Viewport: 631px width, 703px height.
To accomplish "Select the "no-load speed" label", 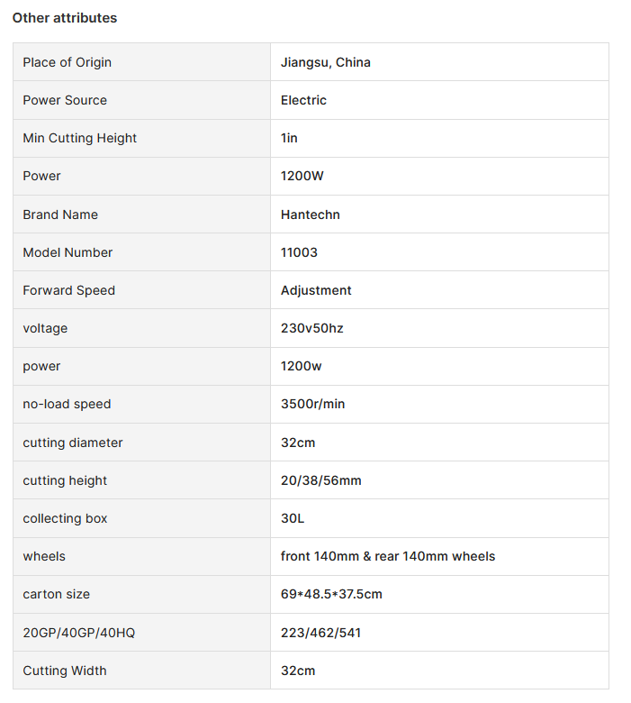I will coord(68,404).
